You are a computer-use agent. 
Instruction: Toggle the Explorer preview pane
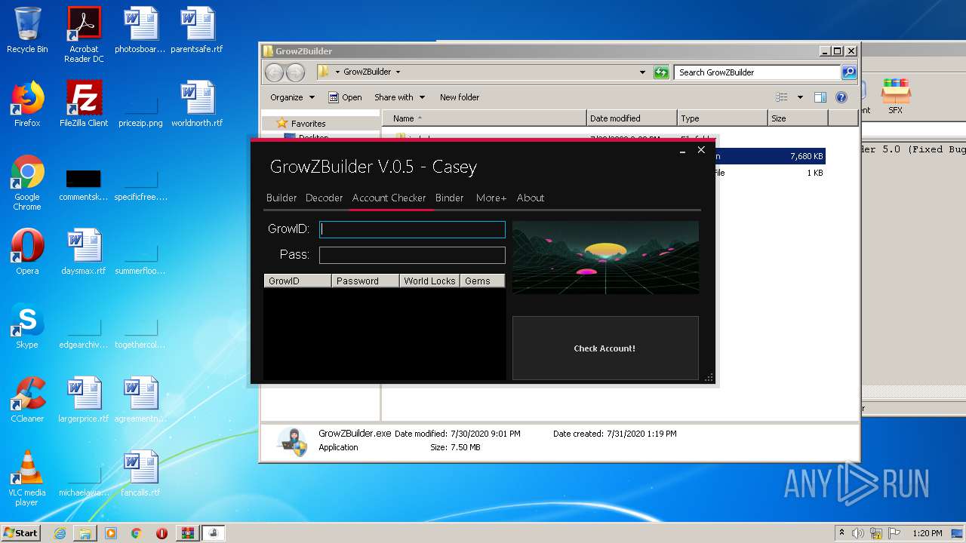click(x=820, y=97)
